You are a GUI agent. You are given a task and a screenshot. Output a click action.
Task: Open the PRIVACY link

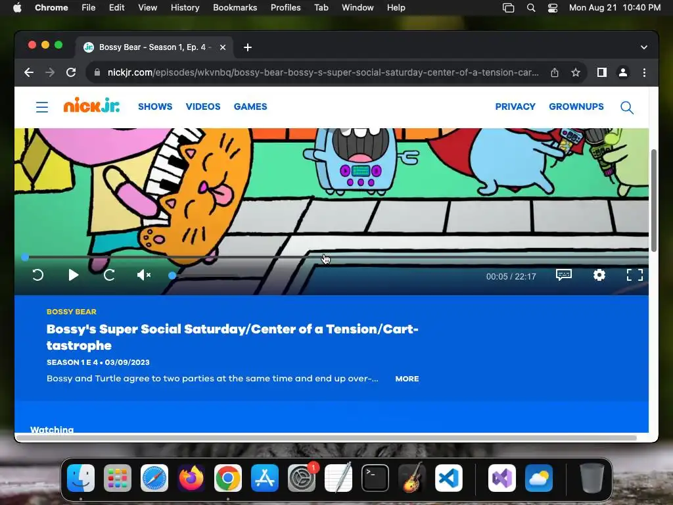[515, 107]
